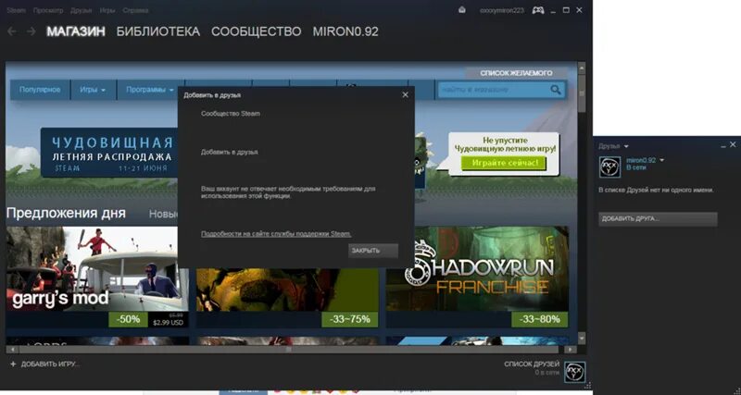This screenshot has width=741, height=395.
Task: Close the 'Добавить в друзья' dialog with X
Action: (405, 95)
